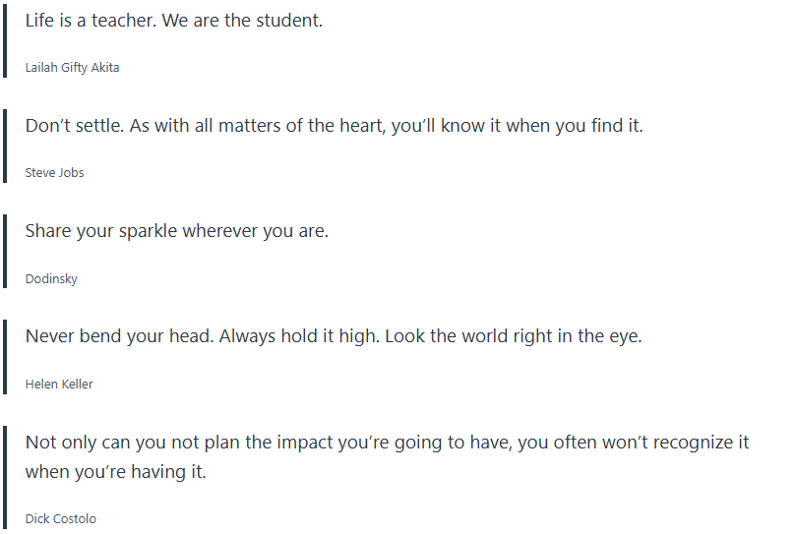The image size is (795, 534).
Task: Click author name Dodinsky
Action: click(51, 279)
